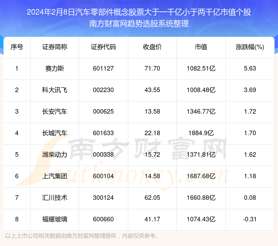This screenshot has width=278, height=246.
Task: Click closing price 13.58
Action: pos(152,112)
